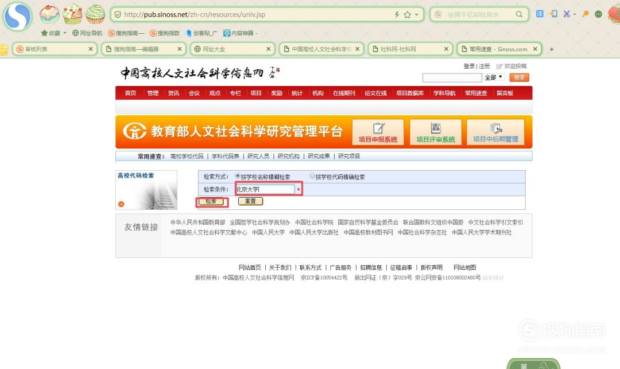Open the 项目中后期管理 button
Image resolution: width=620 pixels, height=369 pixels.
point(496,132)
